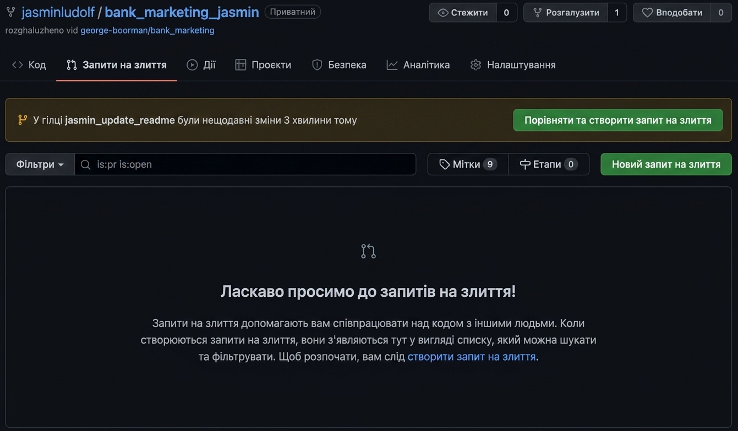Click the Стежити watch button
The height and width of the screenshot is (431, 738).
coord(463,13)
